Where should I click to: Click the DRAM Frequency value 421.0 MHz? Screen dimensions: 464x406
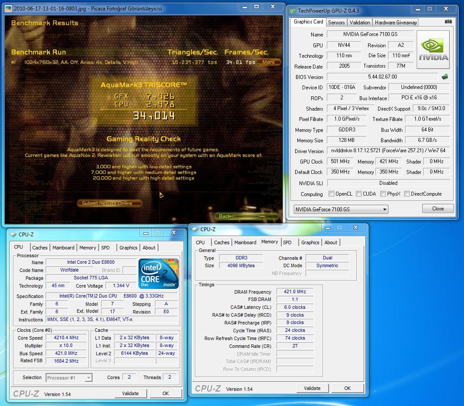coord(295,291)
